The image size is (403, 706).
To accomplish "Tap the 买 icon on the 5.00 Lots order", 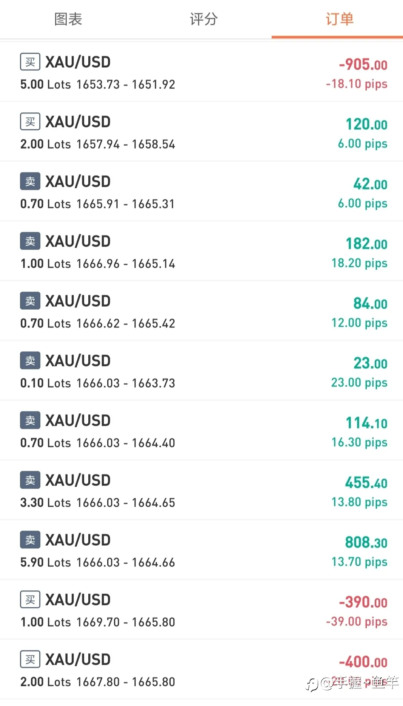I will click(30, 62).
